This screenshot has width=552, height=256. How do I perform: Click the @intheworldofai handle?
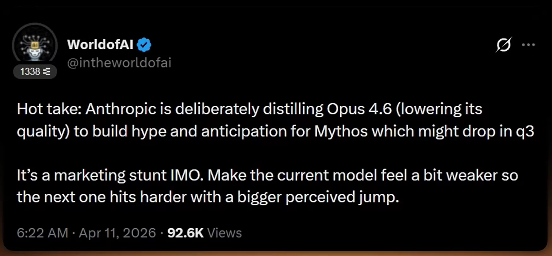pyautogui.click(x=119, y=63)
